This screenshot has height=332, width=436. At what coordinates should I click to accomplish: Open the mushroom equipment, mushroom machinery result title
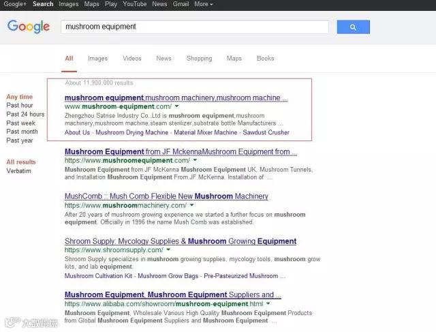click(176, 97)
